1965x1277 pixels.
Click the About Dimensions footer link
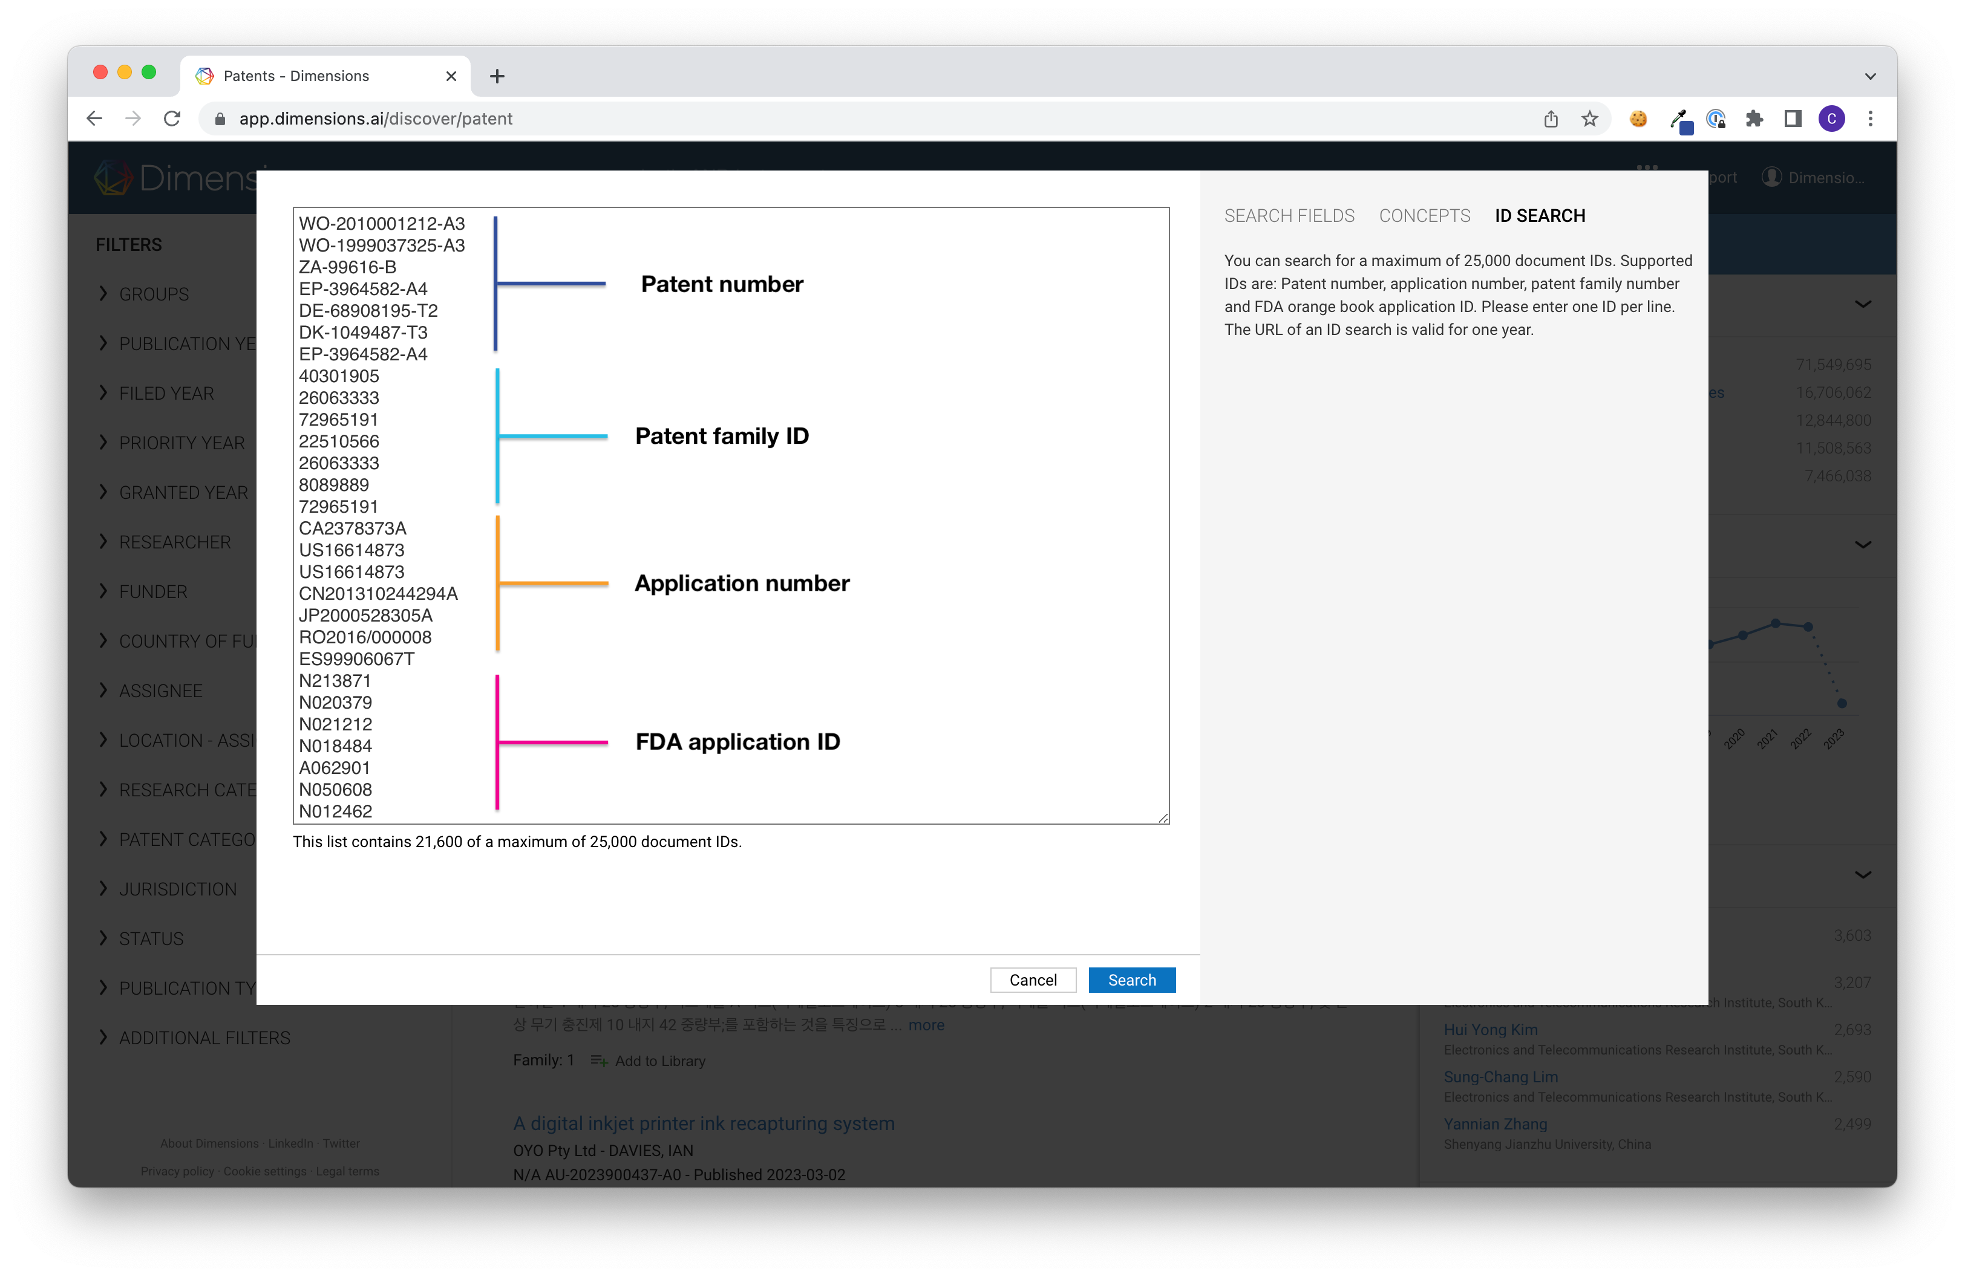(209, 1143)
